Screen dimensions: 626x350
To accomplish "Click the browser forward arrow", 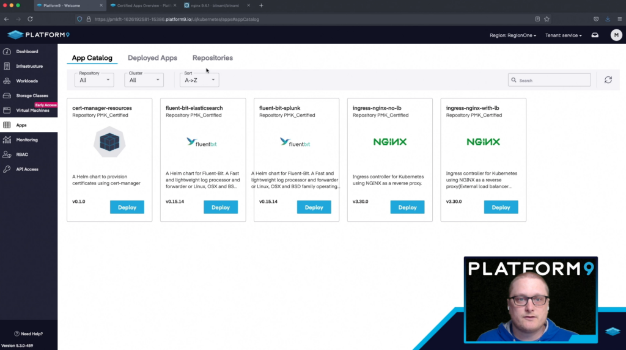I will (18, 19).
